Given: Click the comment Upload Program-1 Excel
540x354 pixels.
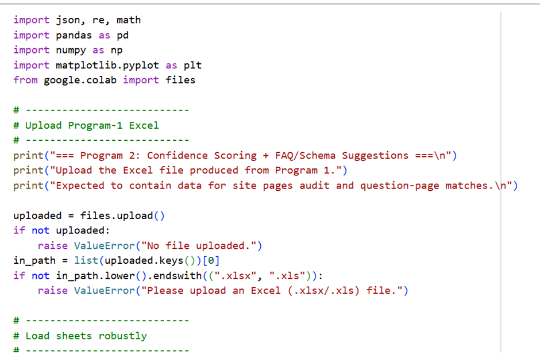Looking at the screenshot, I should 92,125.
